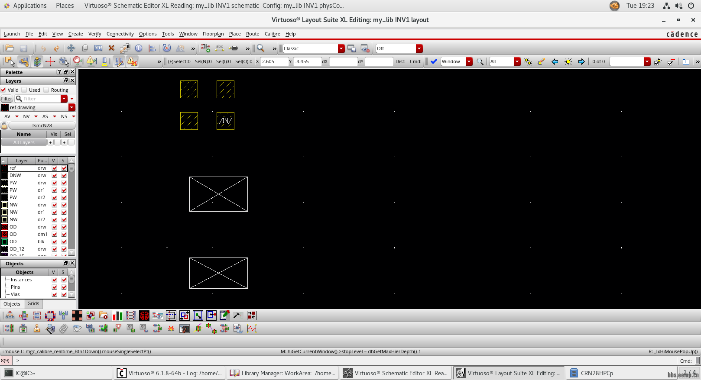Expand the AV dropdown arrow

[x=17, y=116]
